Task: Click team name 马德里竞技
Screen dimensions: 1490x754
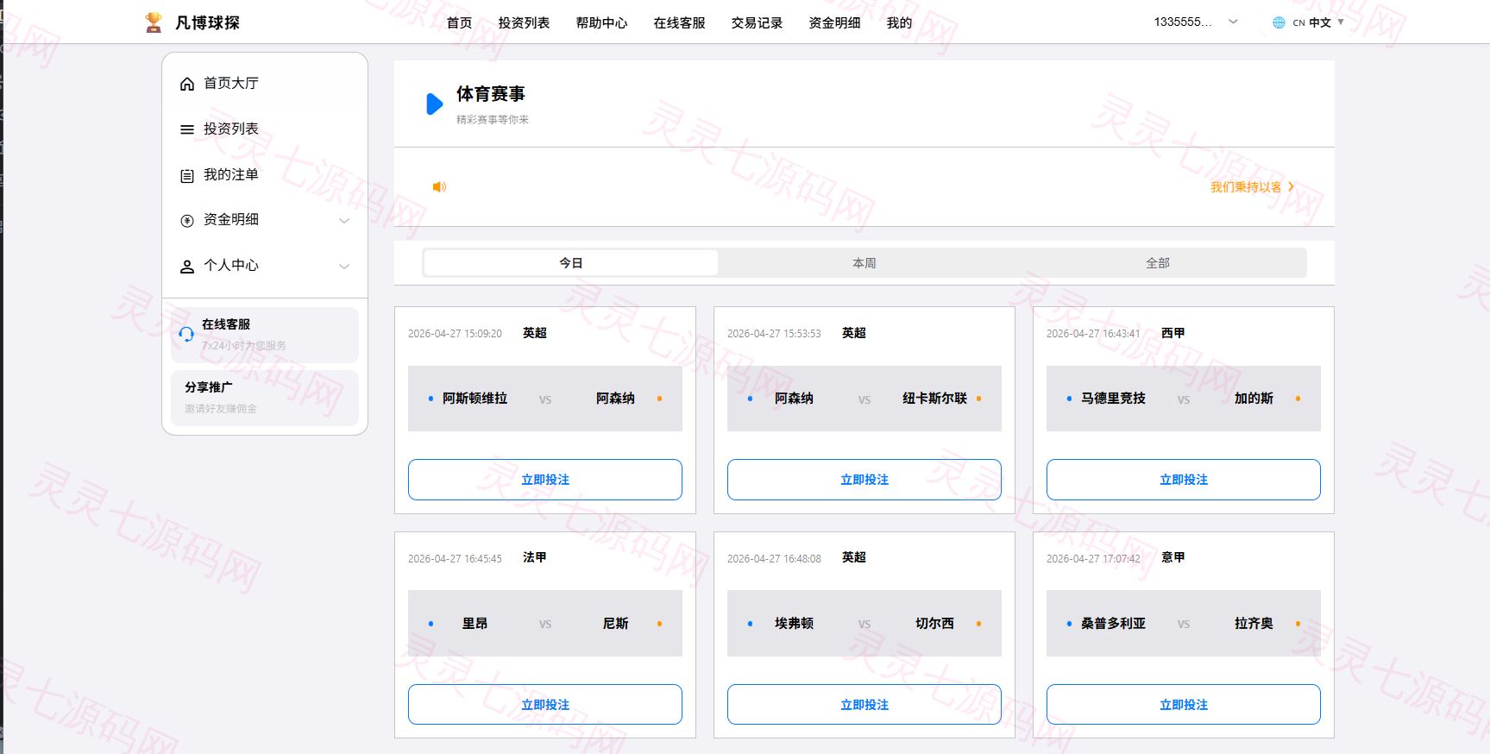Action: (x=1113, y=399)
